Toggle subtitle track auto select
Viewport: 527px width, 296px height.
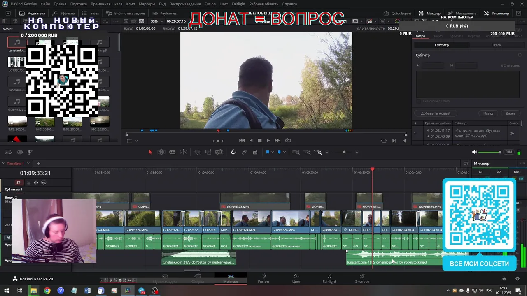click(x=36, y=183)
